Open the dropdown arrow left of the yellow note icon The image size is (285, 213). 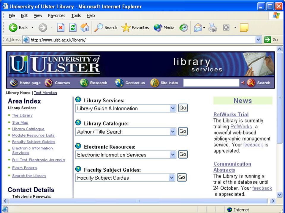(235, 28)
